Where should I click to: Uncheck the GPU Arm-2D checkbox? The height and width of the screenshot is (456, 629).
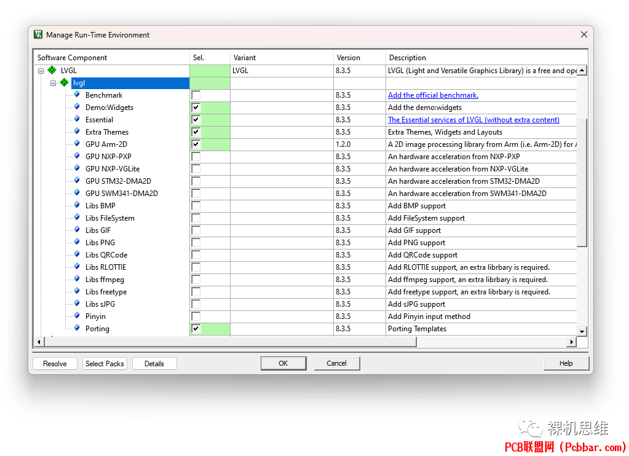[x=196, y=144]
